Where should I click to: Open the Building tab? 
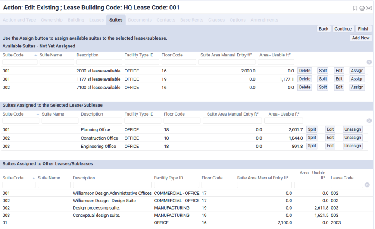(76, 20)
